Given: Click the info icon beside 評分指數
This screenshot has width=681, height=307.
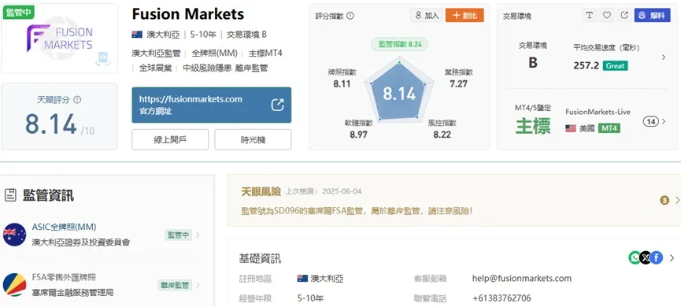Looking at the screenshot, I should pos(350,16).
